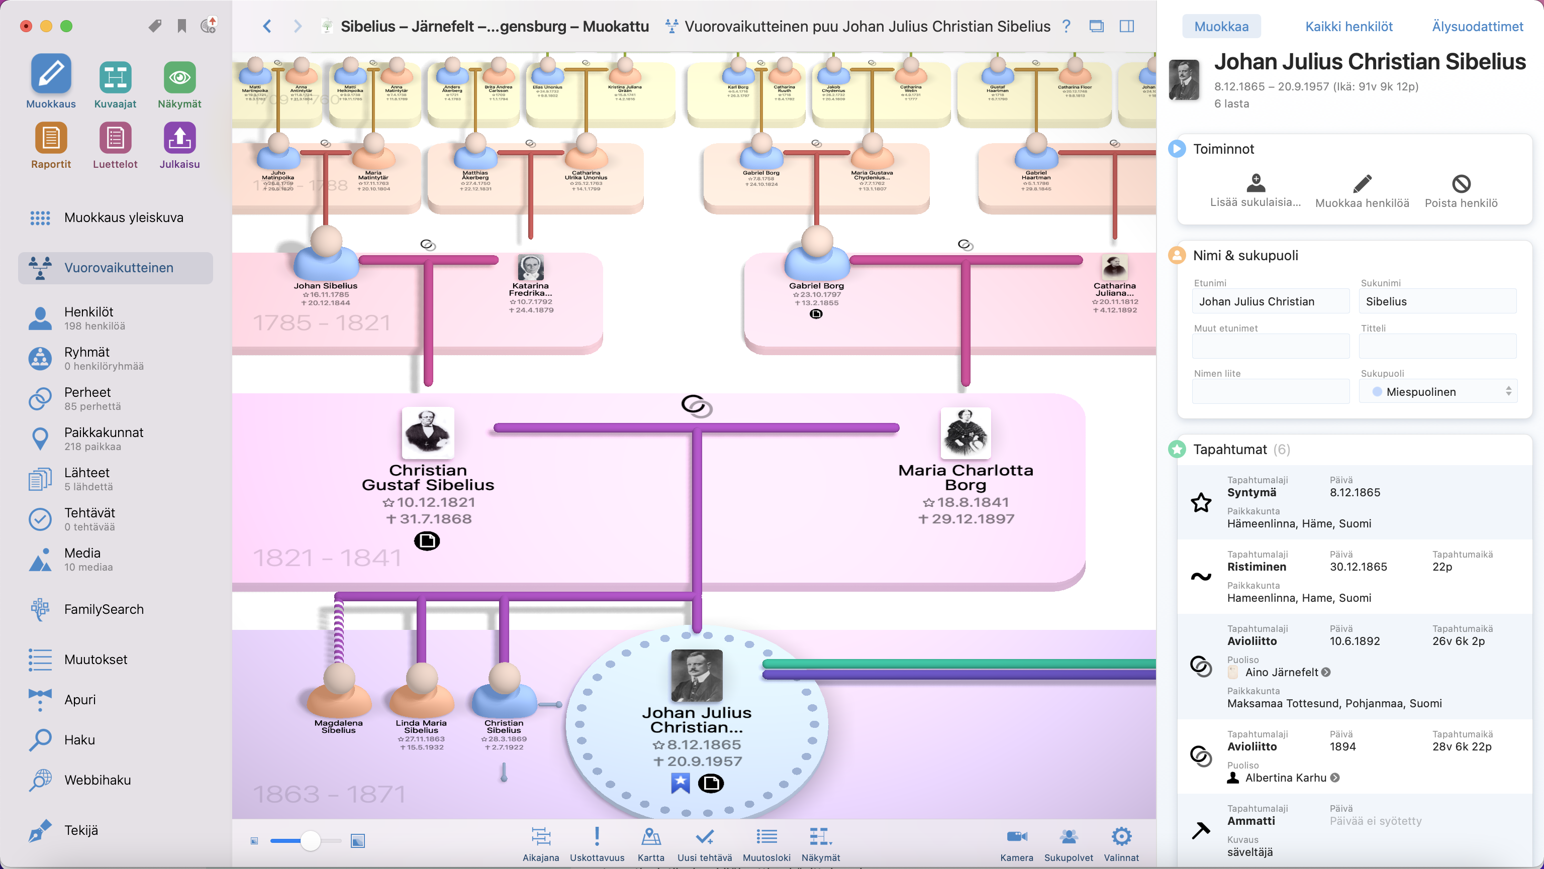Image resolution: width=1544 pixels, height=869 pixels.
Task: Click the Raportit reports icon
Action: click(x=51, y=138)
